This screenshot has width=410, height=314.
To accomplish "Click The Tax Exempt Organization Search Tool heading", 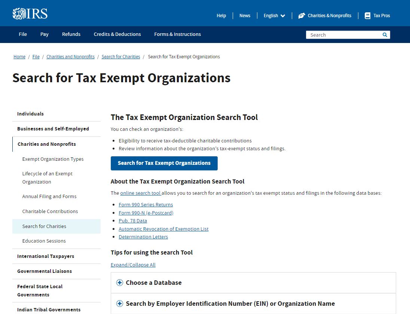I will click(x=184, y=117).
